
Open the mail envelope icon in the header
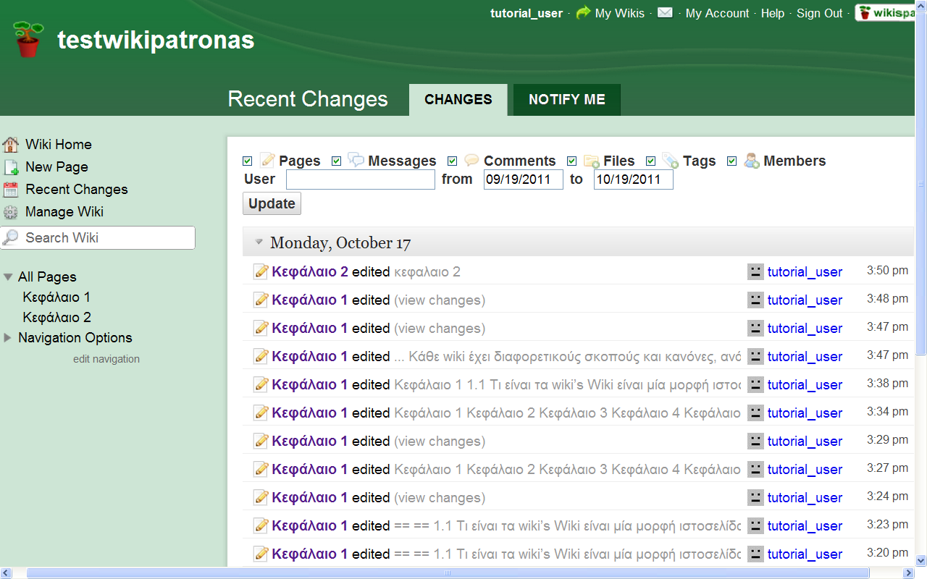(x=665, y=12)
